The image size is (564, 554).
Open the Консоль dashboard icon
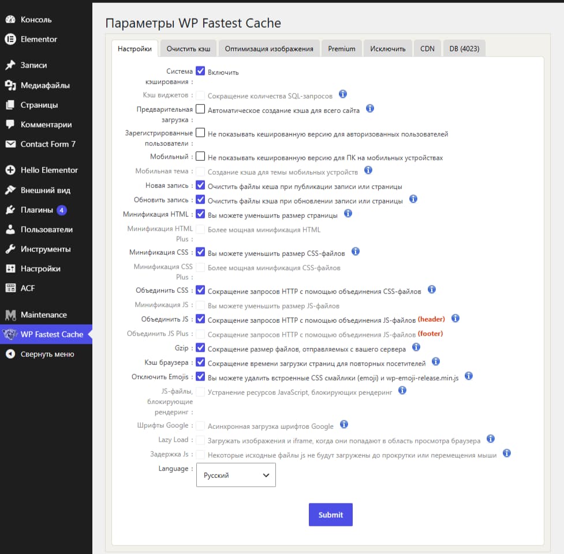10,20
